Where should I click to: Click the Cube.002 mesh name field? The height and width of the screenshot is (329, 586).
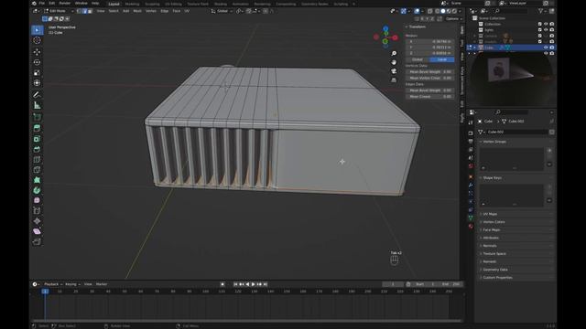[516, 132]
